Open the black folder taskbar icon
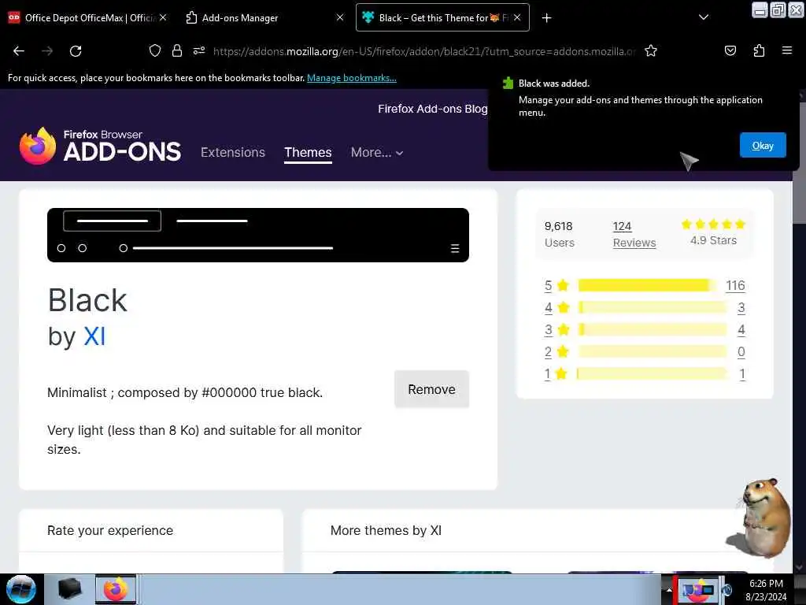 [x=70, y=589]
